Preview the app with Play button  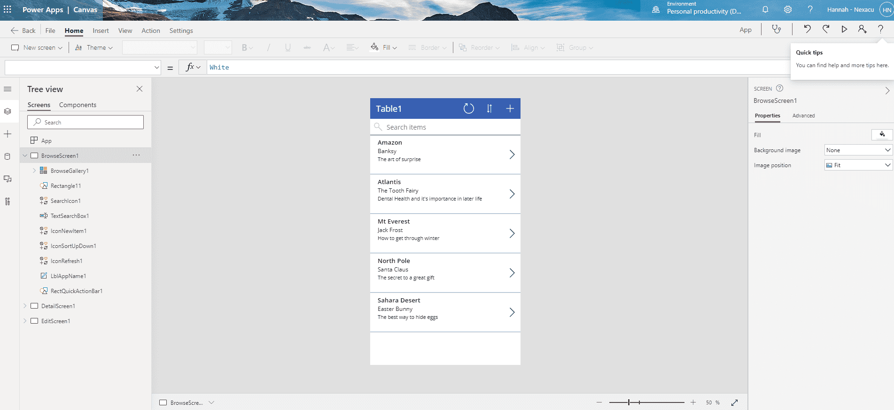[844, 29]
